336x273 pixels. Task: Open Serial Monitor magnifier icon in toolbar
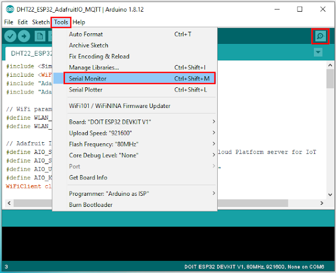pos(320,37)
